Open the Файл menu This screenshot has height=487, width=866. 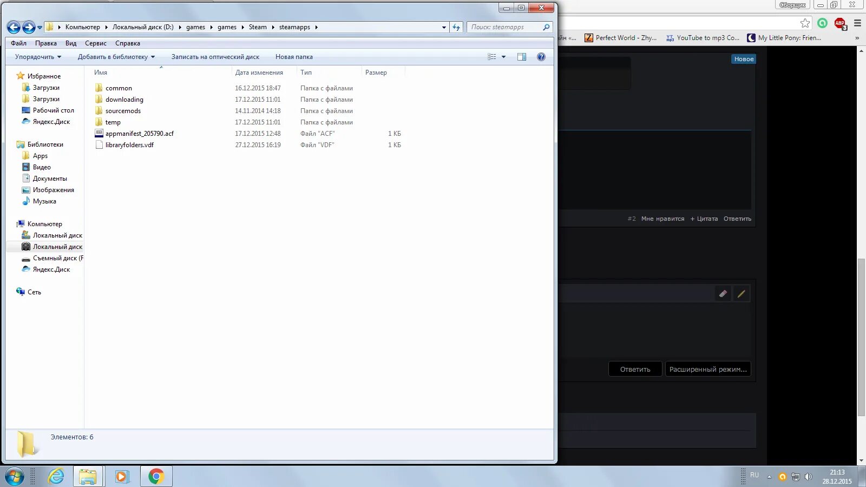(x=18, y=43)
